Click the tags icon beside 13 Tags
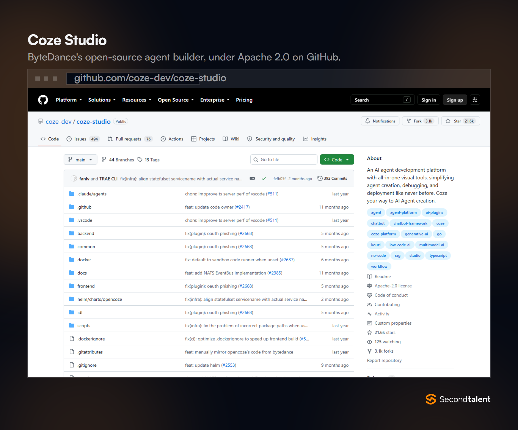The image size is (518, 430). click(x=140, y=160)
